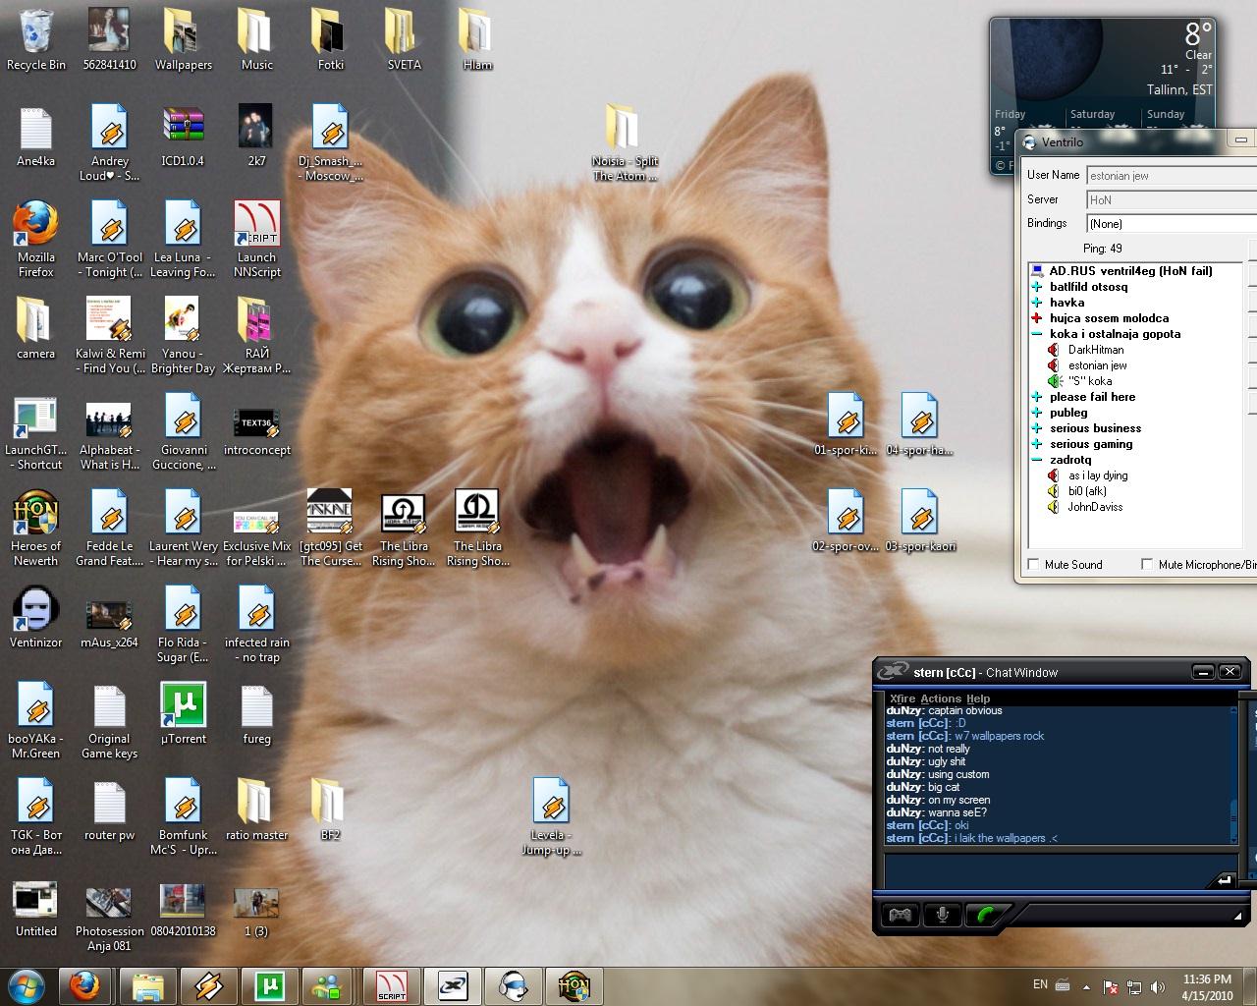Screen dimensions: 1257x1006
Task: Click the ICD1.0.4 archive icon
Action: tap(184, 136)
